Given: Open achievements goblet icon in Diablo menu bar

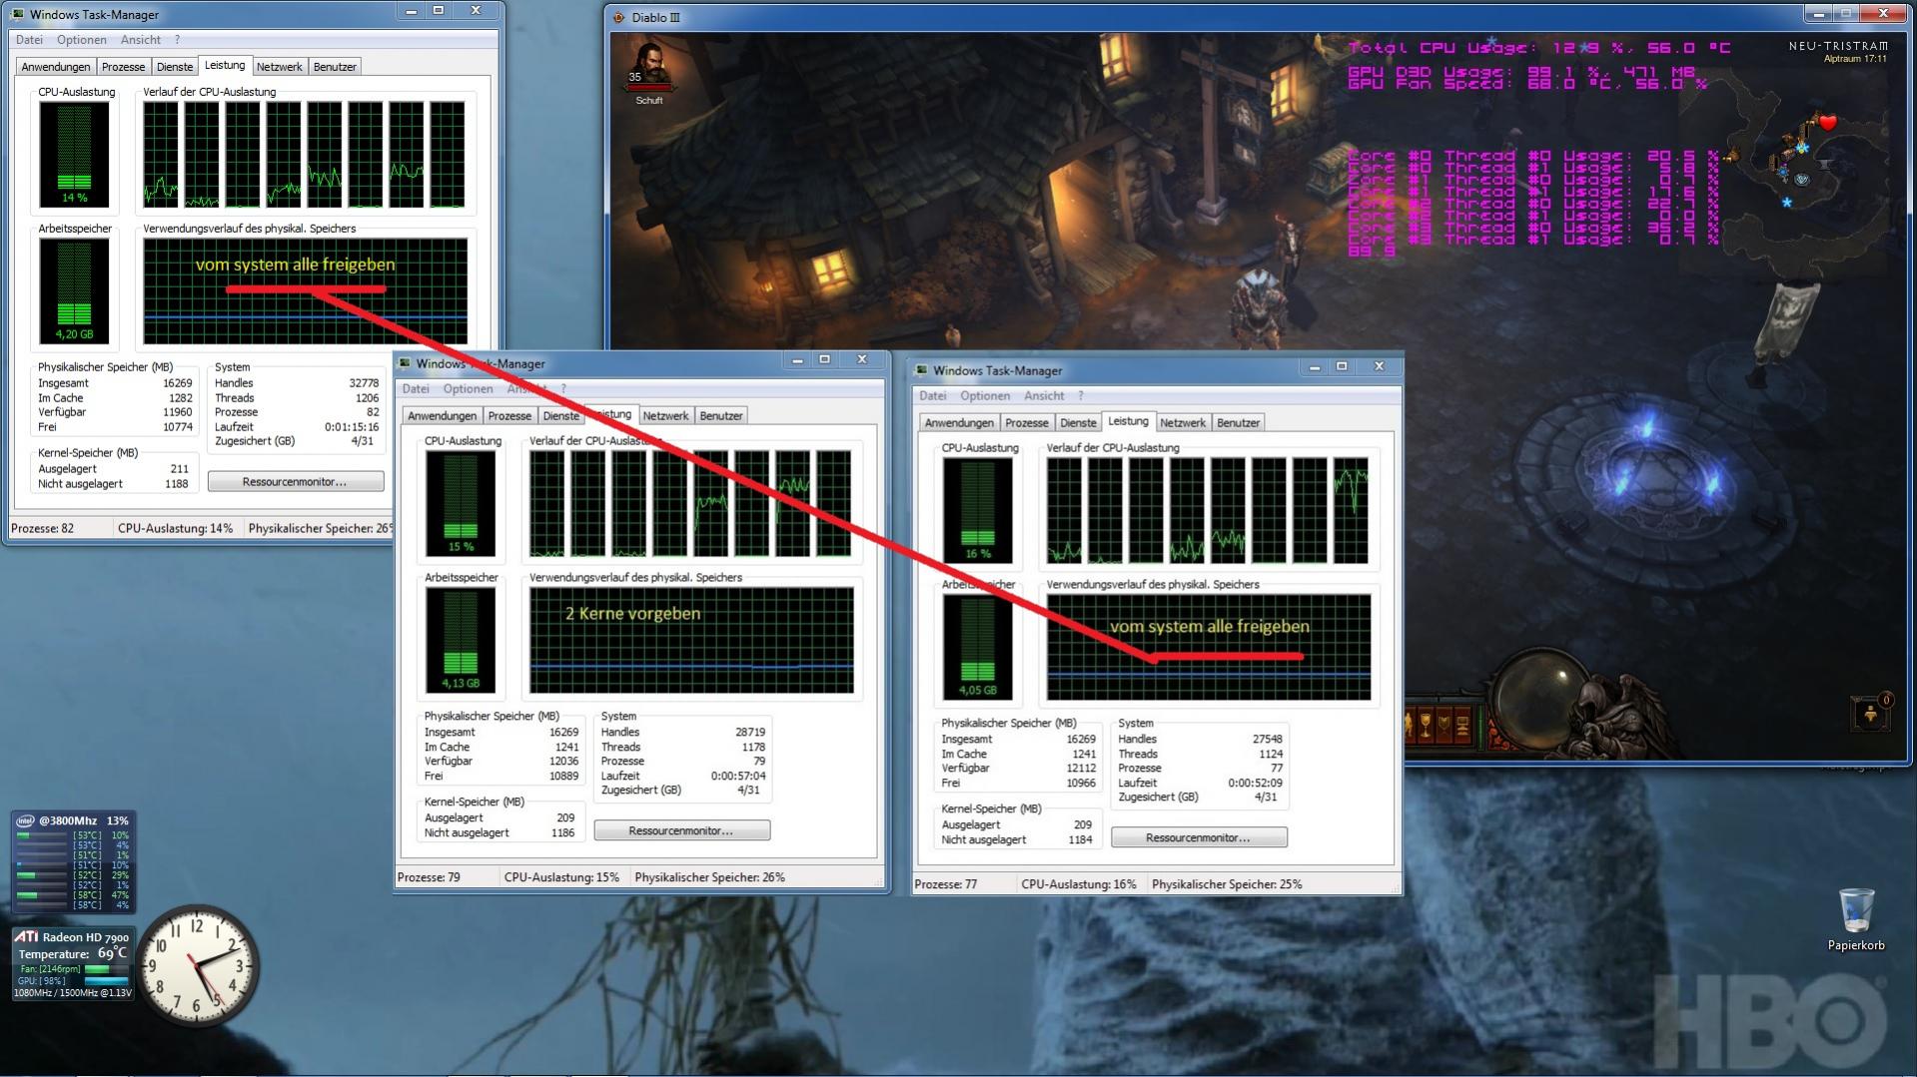Looking at the screenshot, I should [x=1425, y=724].
